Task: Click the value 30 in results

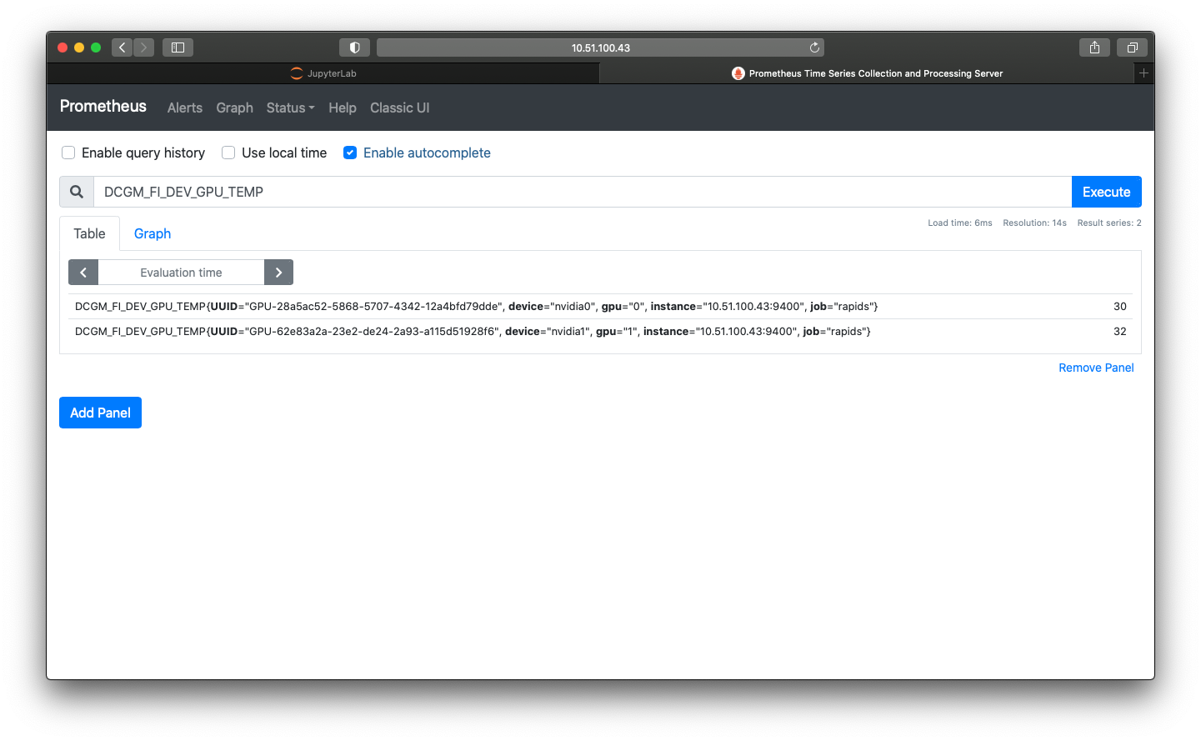Action: [x=1120, y=307]
